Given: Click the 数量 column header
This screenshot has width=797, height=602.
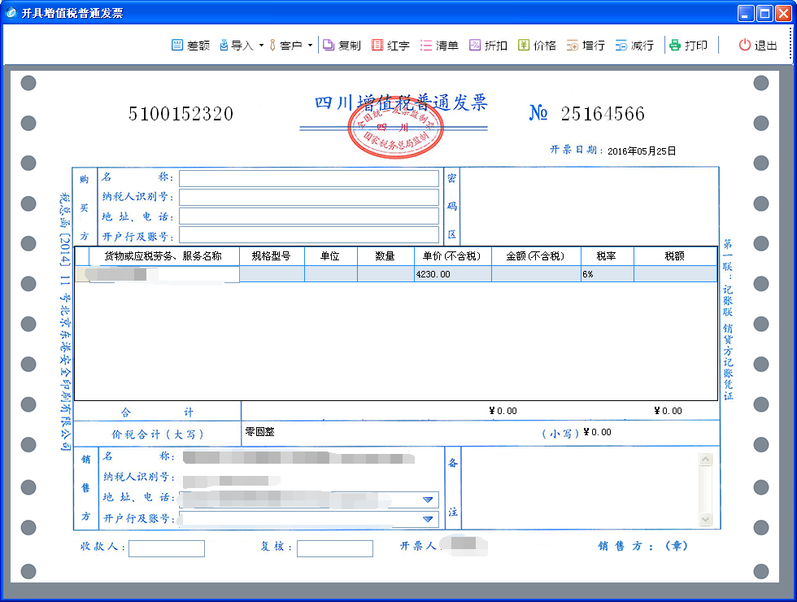Looking at the screenshot, I should 385,256.
